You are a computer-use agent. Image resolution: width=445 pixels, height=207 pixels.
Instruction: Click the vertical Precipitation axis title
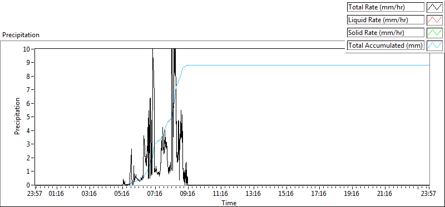click(17, 116)
